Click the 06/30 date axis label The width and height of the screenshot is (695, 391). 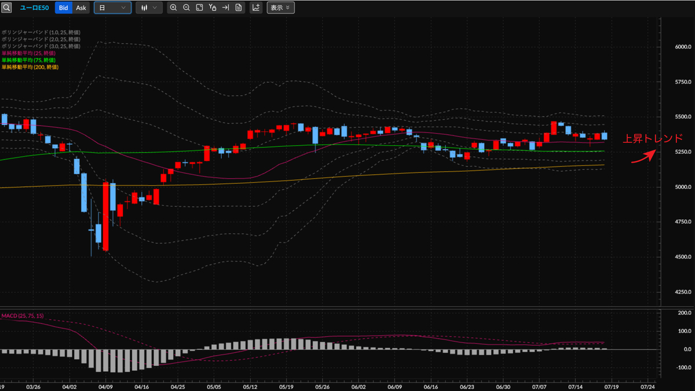click(x=503, y=386)
